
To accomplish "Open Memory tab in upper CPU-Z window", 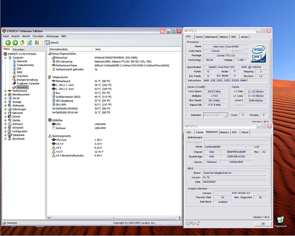I will coord(224,37).
